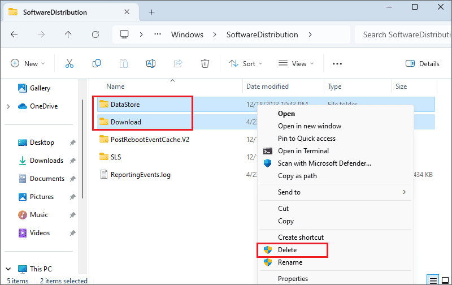Choose Open in new window

[310, 126]
